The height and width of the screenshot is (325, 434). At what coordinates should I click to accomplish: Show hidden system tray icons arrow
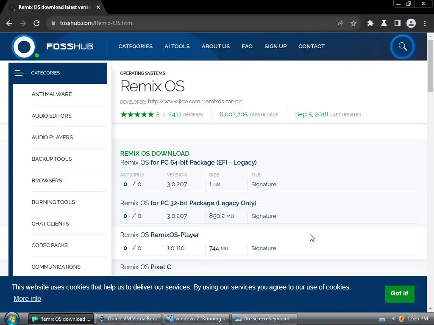click(393, 319)
